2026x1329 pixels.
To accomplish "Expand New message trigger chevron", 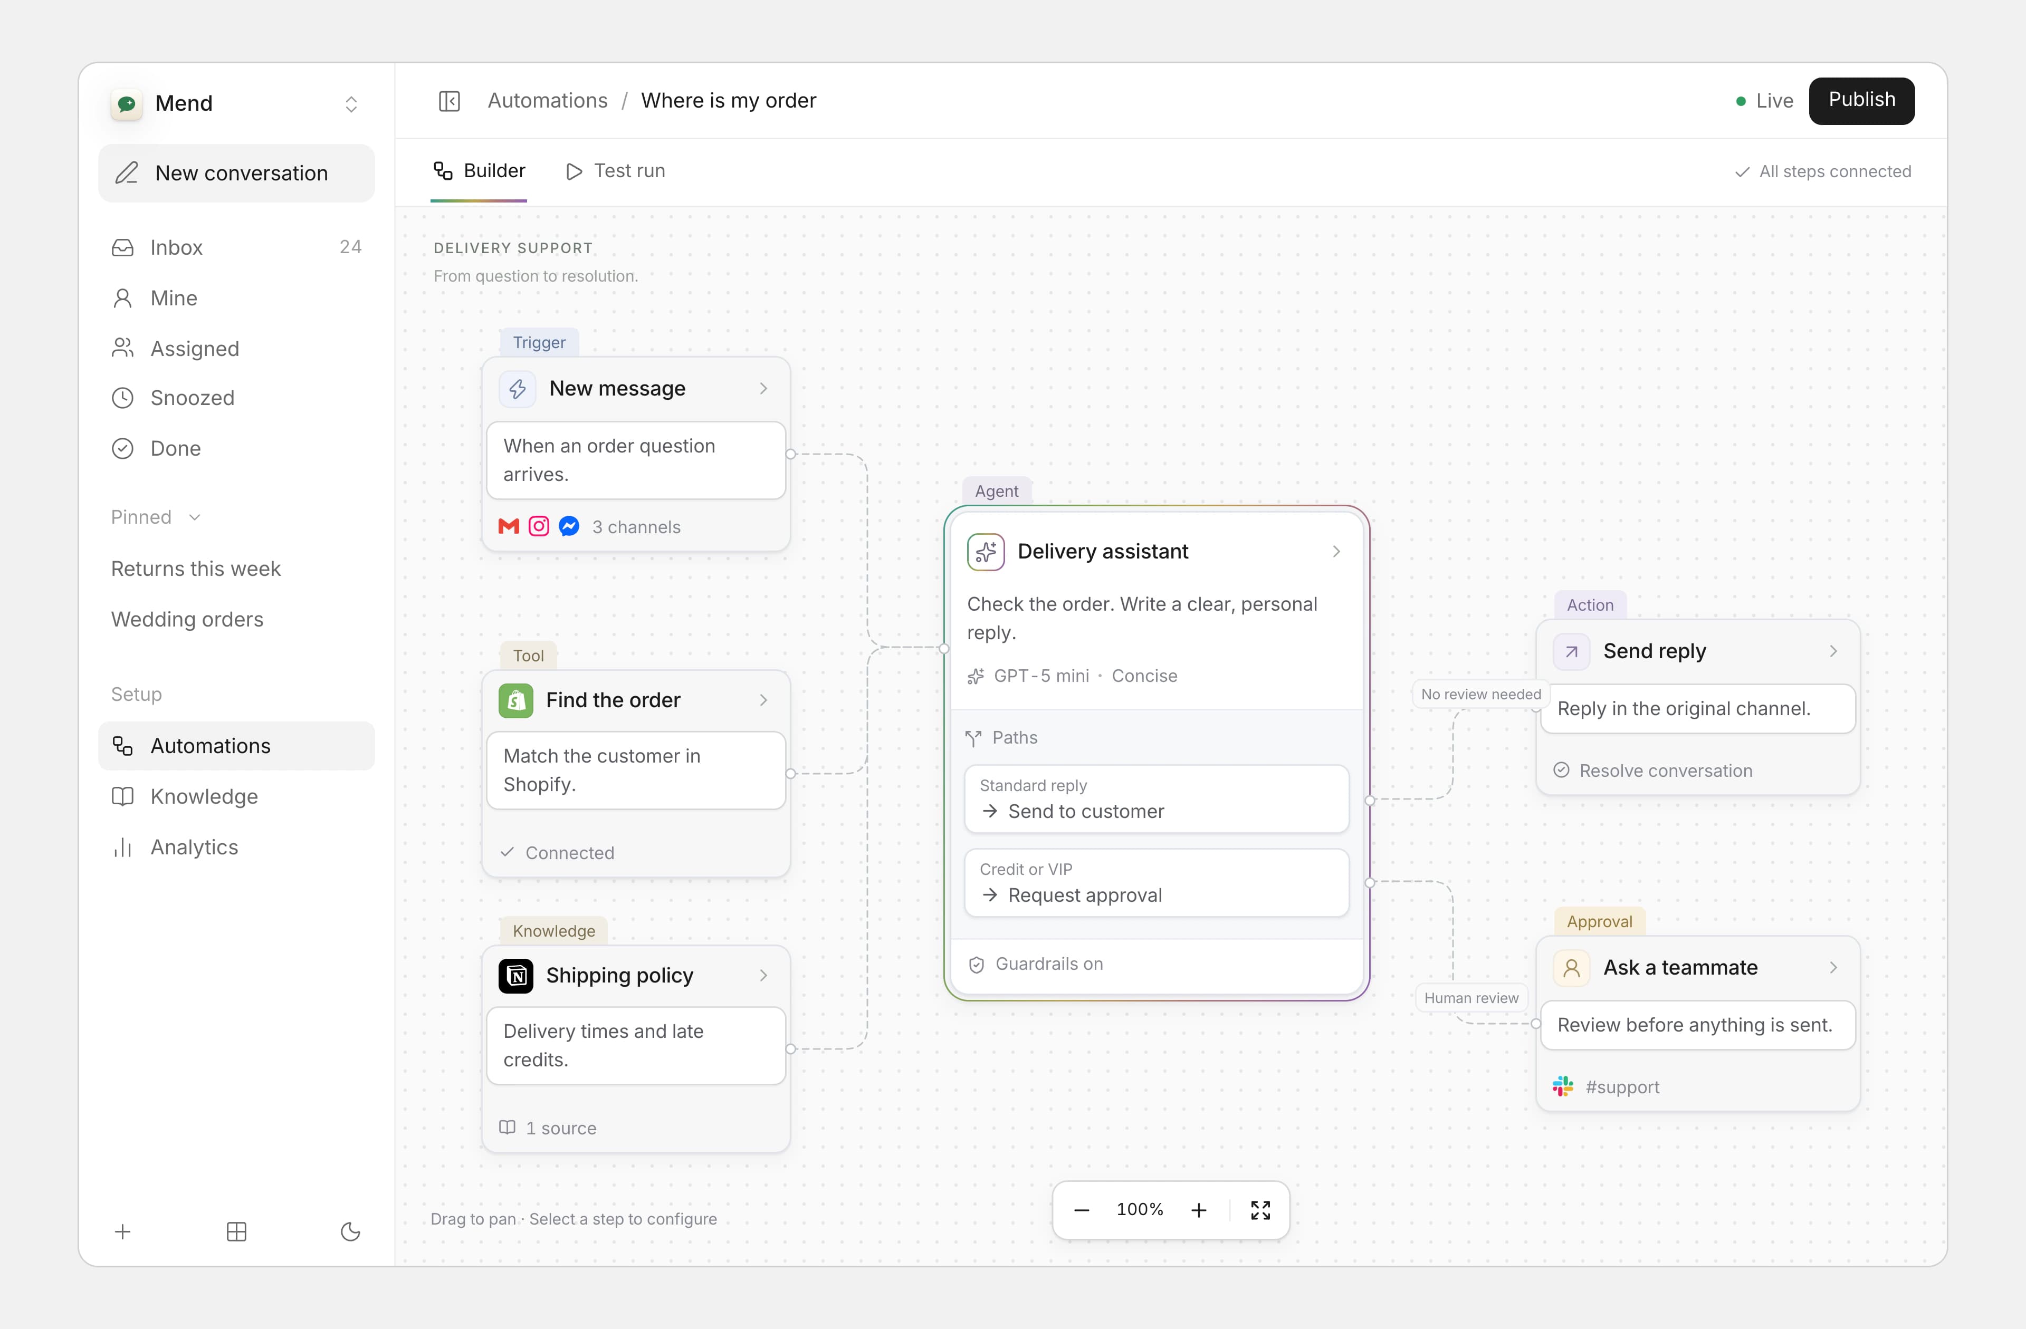I will [x=763, y=388].
